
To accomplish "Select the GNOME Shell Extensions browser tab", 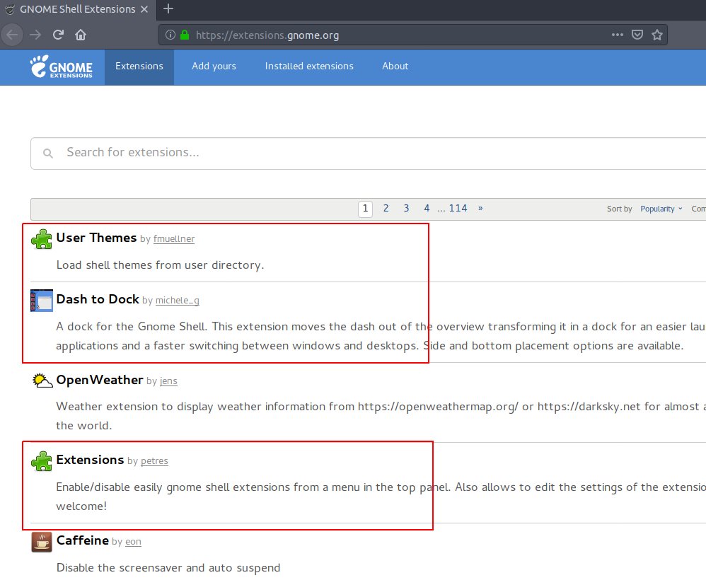I will tap(77, 9).
